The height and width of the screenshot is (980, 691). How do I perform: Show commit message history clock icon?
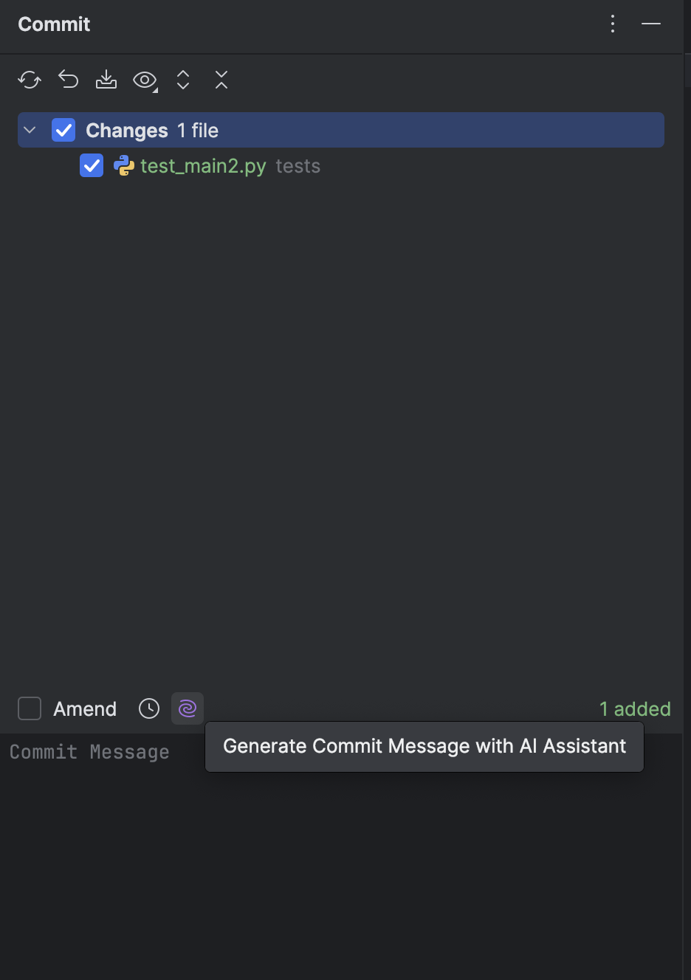(x=149, y=709)
